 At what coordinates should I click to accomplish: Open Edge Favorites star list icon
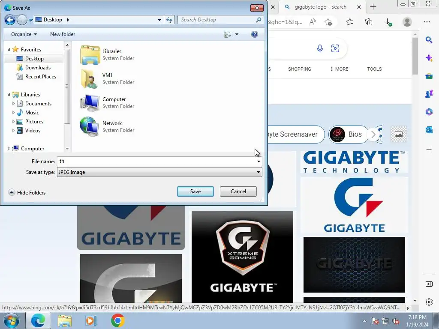pyautogui.click(x=350, y=22)
